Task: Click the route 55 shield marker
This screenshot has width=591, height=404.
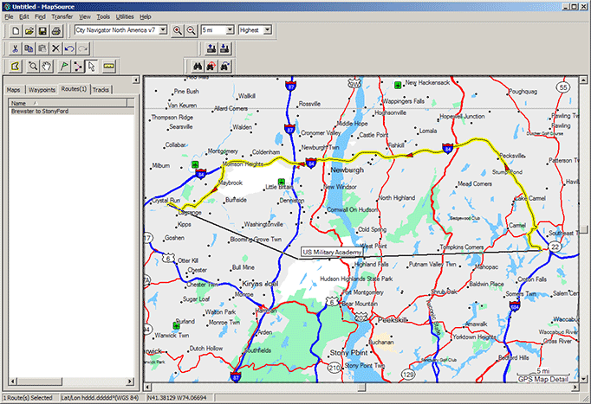Action: [563, 87]
